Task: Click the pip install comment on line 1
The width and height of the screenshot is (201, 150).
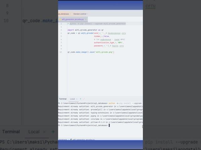Action: pyautogui.click(x=97, y=24)
